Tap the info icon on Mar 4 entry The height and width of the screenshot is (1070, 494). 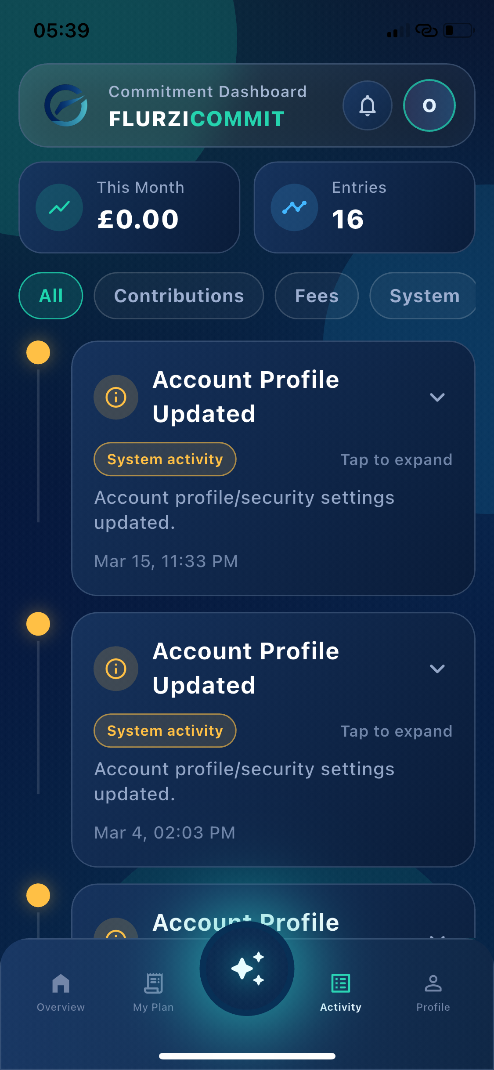point(116,669)
